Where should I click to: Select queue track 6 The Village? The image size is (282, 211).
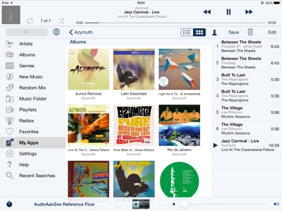[x=247, y=129]
